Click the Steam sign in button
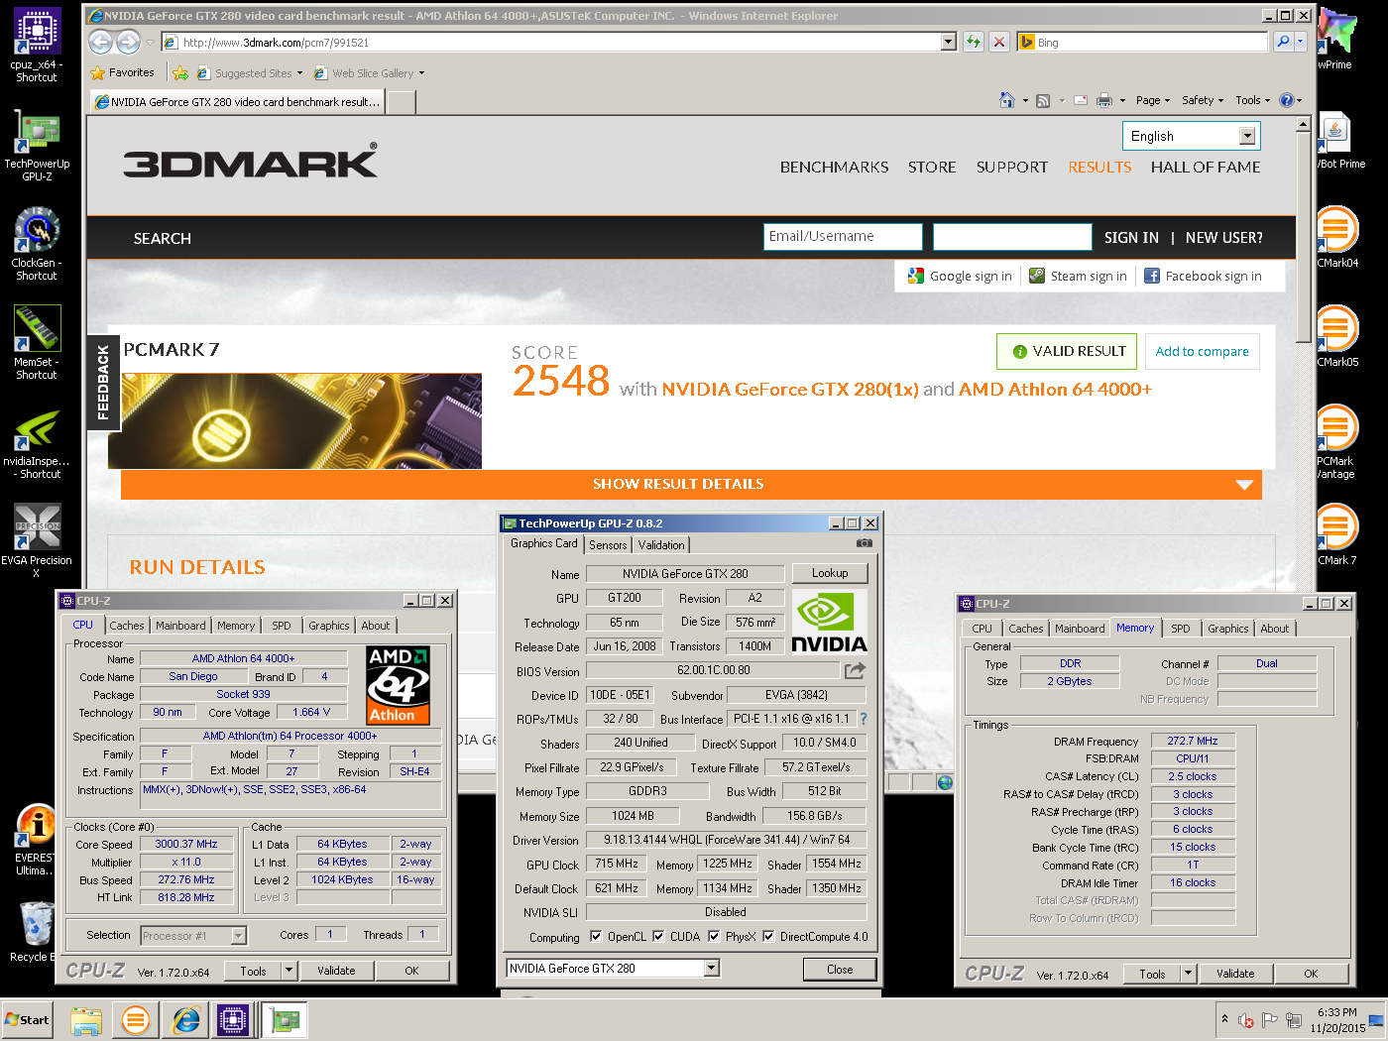This screenshot has width=1388, height=1041. (x=1078, y=277)
